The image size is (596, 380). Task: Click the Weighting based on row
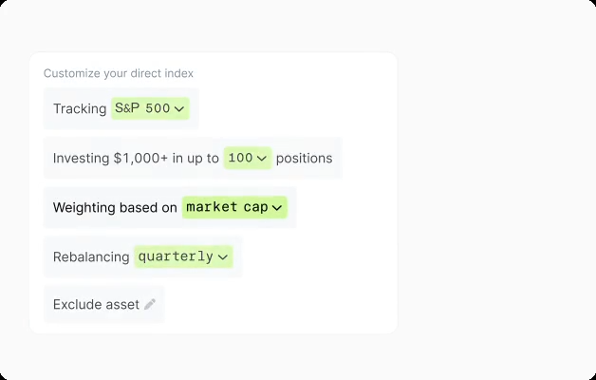115,207
